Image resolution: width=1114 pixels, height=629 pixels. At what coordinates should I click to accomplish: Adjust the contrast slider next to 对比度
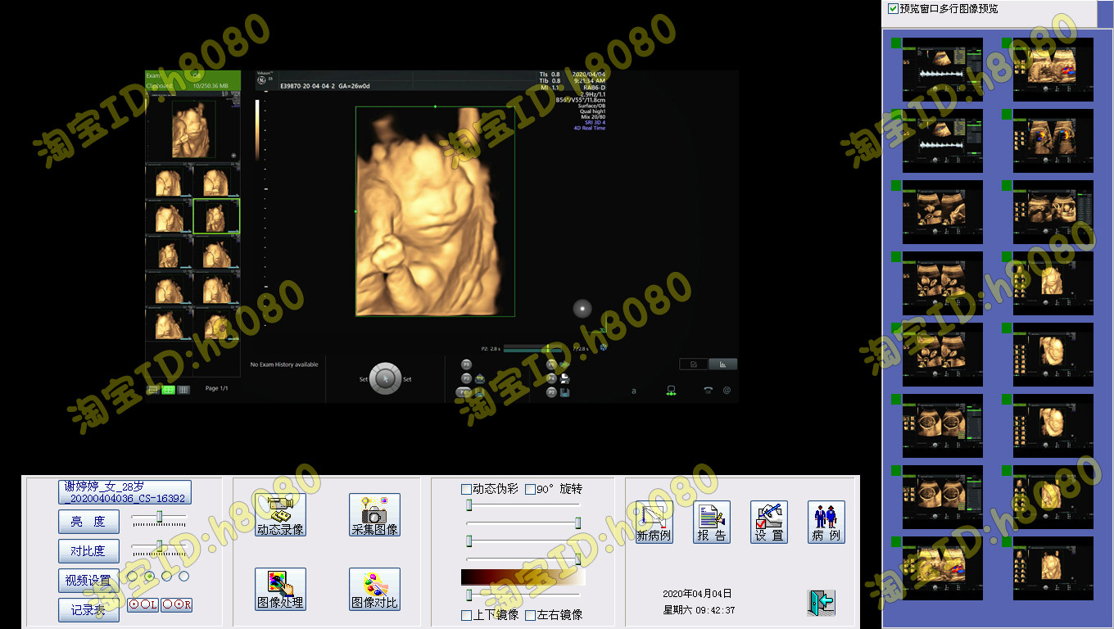click(x=159, y=546)
